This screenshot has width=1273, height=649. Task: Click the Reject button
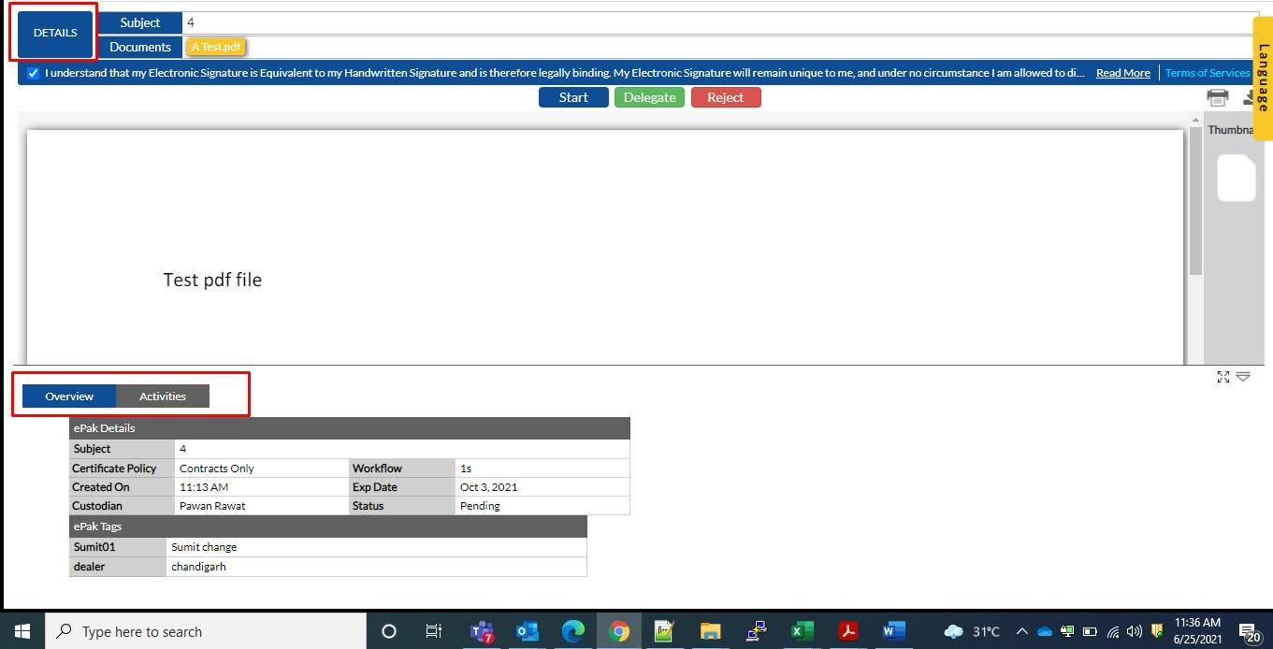click(x=726, y=97)
